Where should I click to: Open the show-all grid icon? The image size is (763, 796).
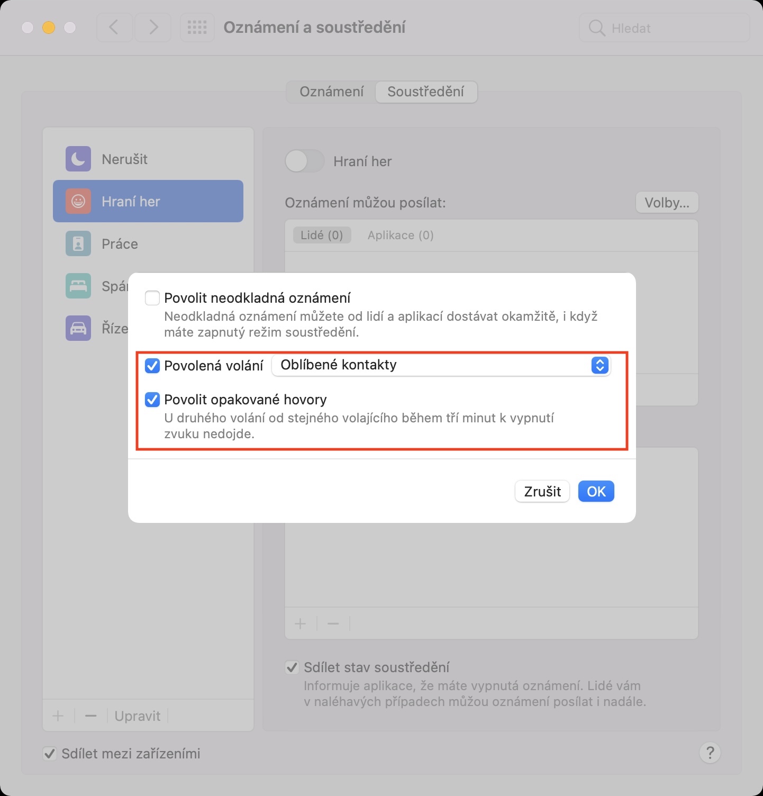tap(197, 28)
